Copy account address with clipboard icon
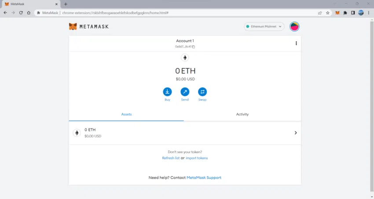 194,47
